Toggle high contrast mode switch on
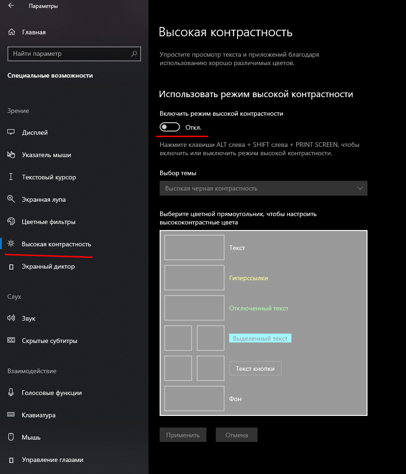Screen dimensions: 406x474 170,127
